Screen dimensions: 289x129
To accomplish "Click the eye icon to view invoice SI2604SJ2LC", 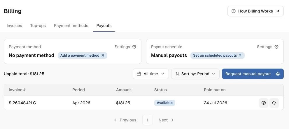I will pyautogui.click(x=264, y=103).
